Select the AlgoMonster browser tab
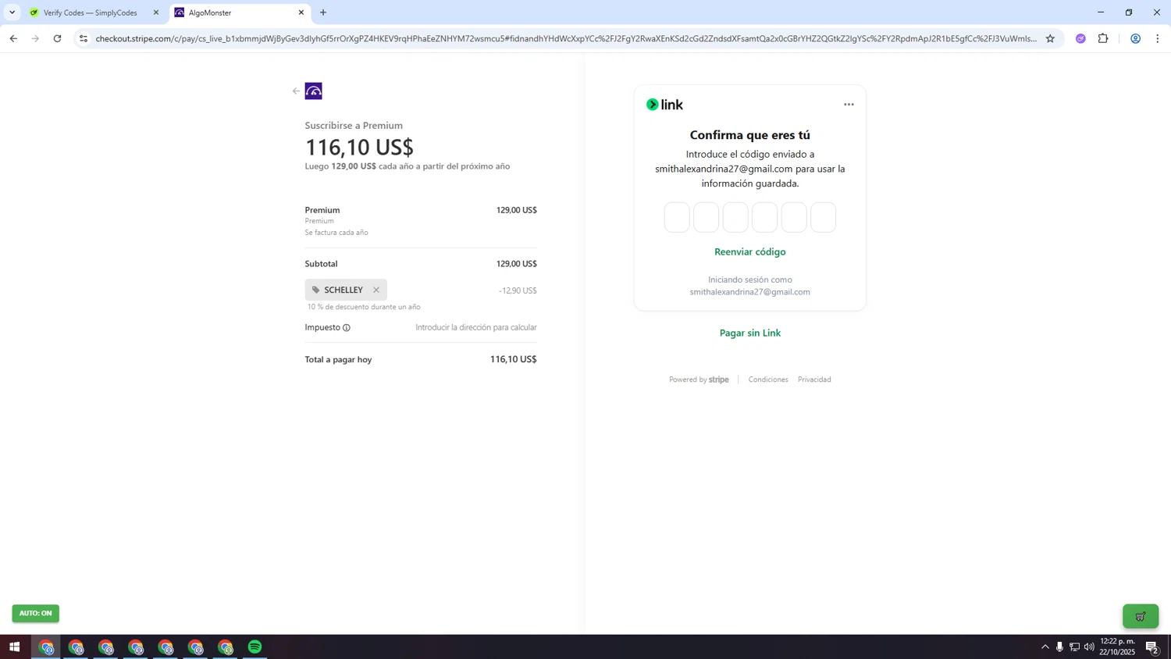Viewport: 1171px width, 659px height. [x=239, y=12]
